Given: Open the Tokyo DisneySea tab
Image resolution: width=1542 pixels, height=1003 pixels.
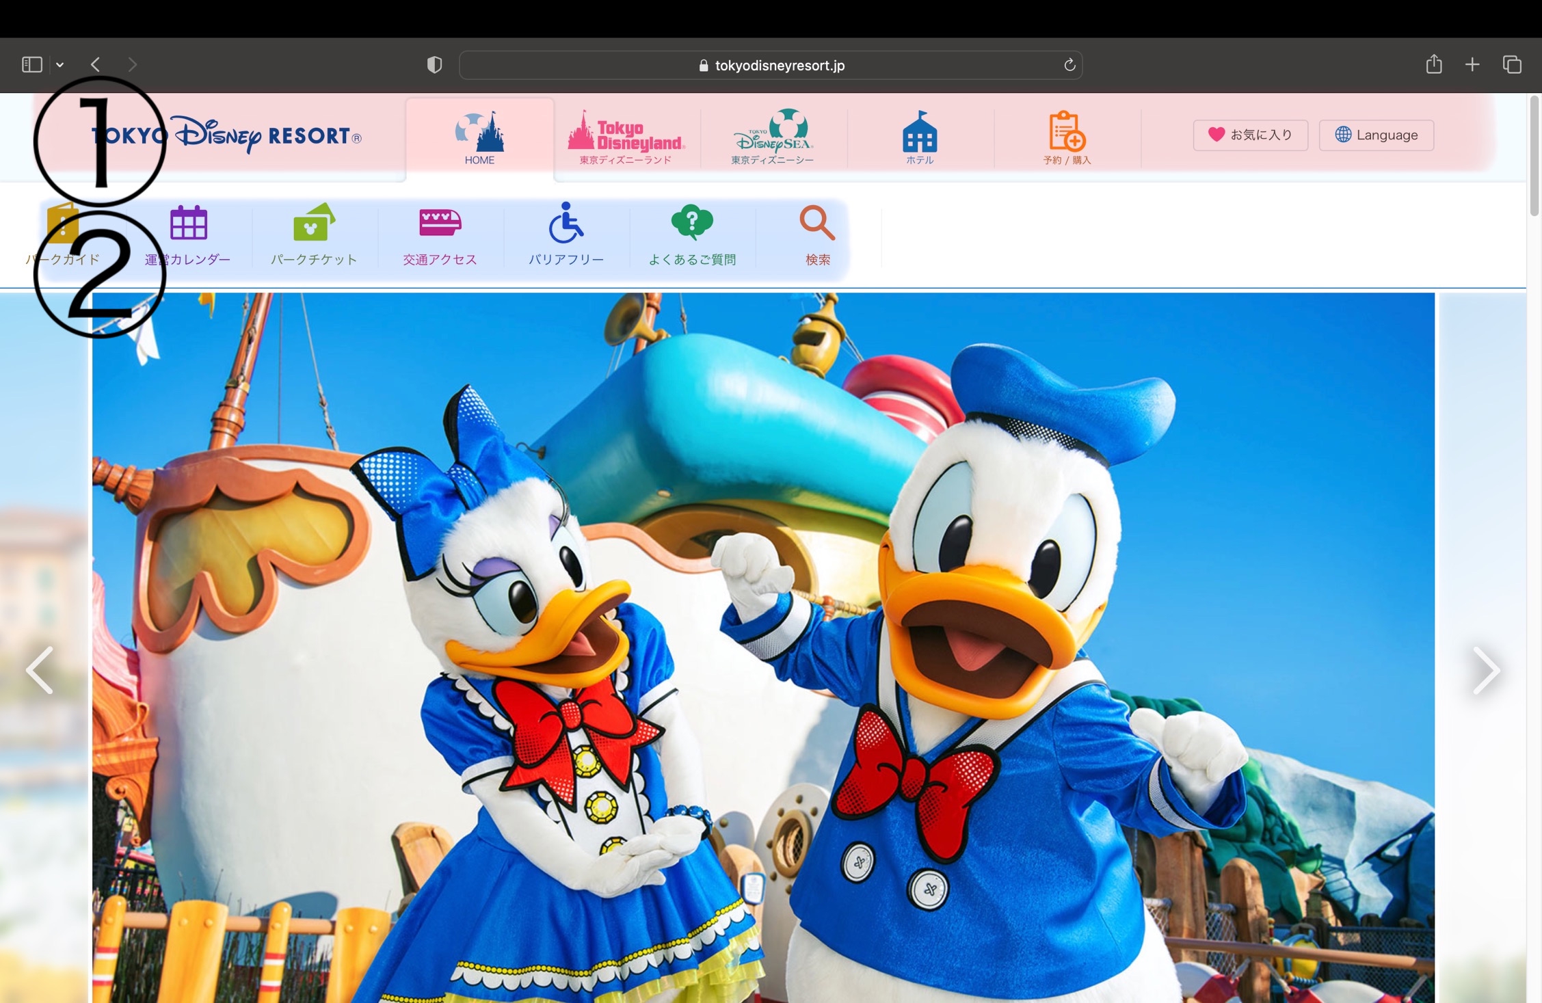Looking at the screenshot, I should [x=773, y=139].
